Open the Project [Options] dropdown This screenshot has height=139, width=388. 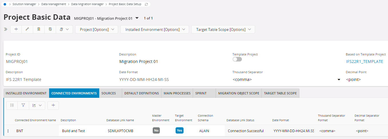point(97,29)
